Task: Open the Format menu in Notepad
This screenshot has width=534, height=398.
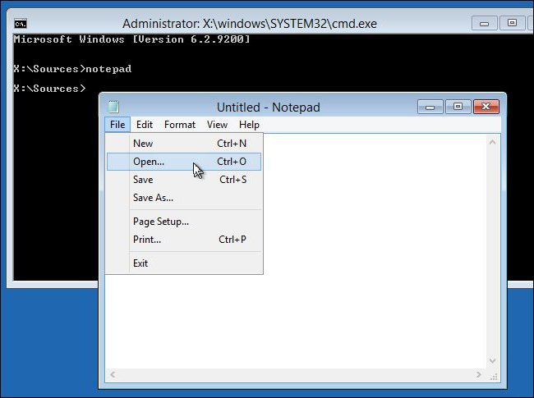Action: (x=180, y=125)
